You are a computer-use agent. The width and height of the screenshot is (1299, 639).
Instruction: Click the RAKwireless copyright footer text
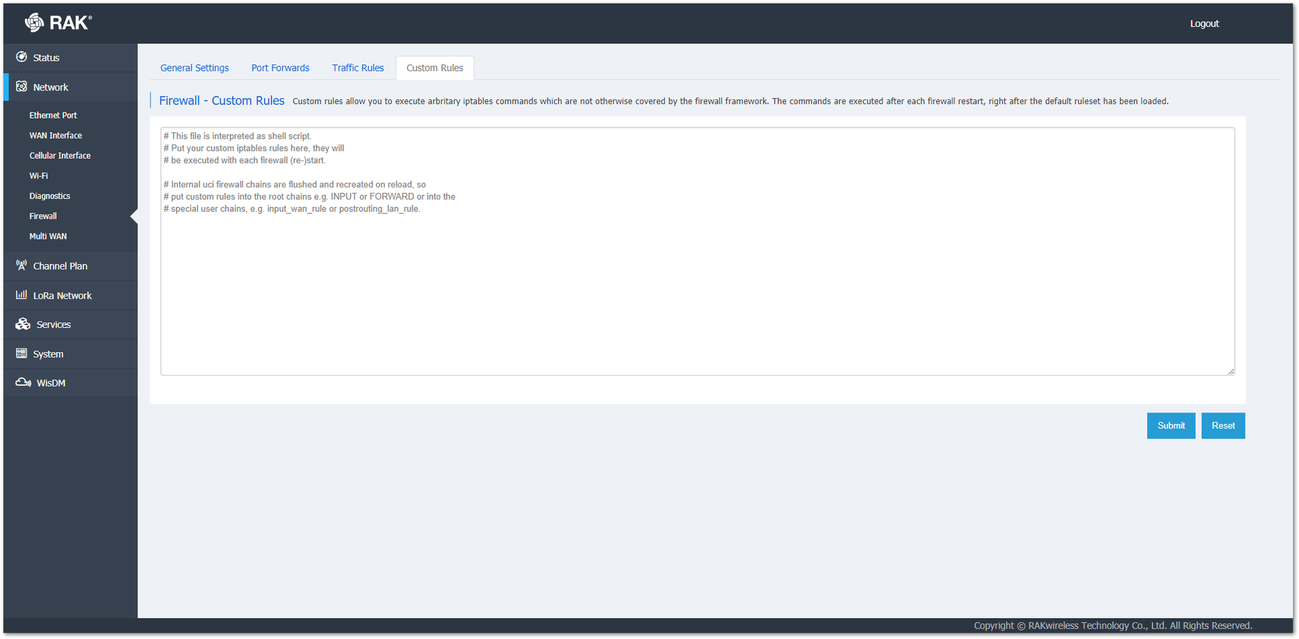click(1113, 625)
